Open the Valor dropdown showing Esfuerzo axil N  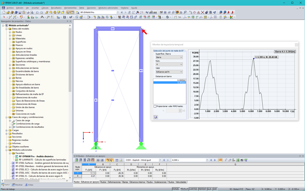169,72
